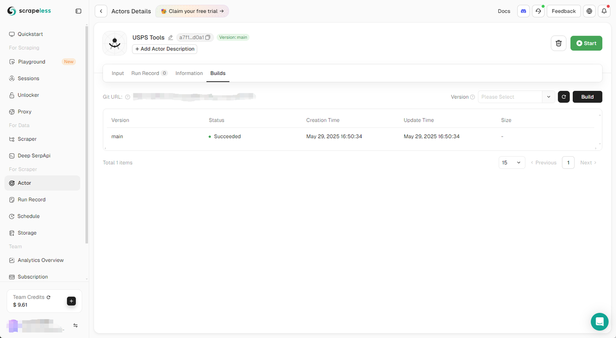Edit the USPS Tools name pencil icon
The width and height of the screenshot is (616, 338).
click(x=170, y=38)
